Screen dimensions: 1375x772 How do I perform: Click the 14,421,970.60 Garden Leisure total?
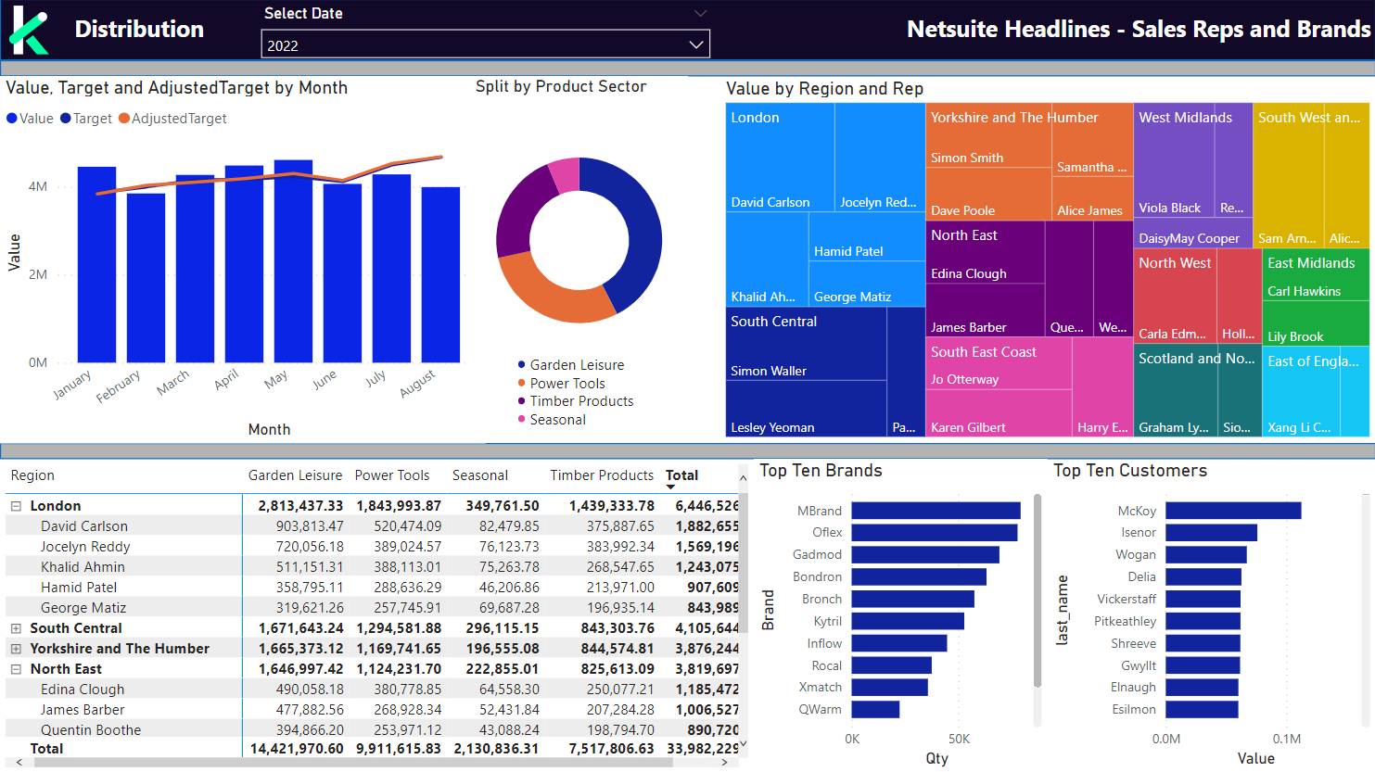[297, 749]
